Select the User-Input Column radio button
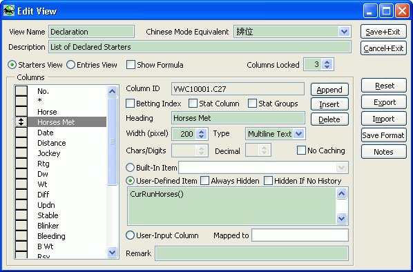413x272 pixels. tap(130, 235)
